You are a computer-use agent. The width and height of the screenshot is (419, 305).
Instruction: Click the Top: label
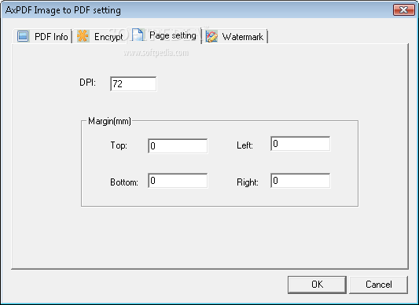coord(119,145)
